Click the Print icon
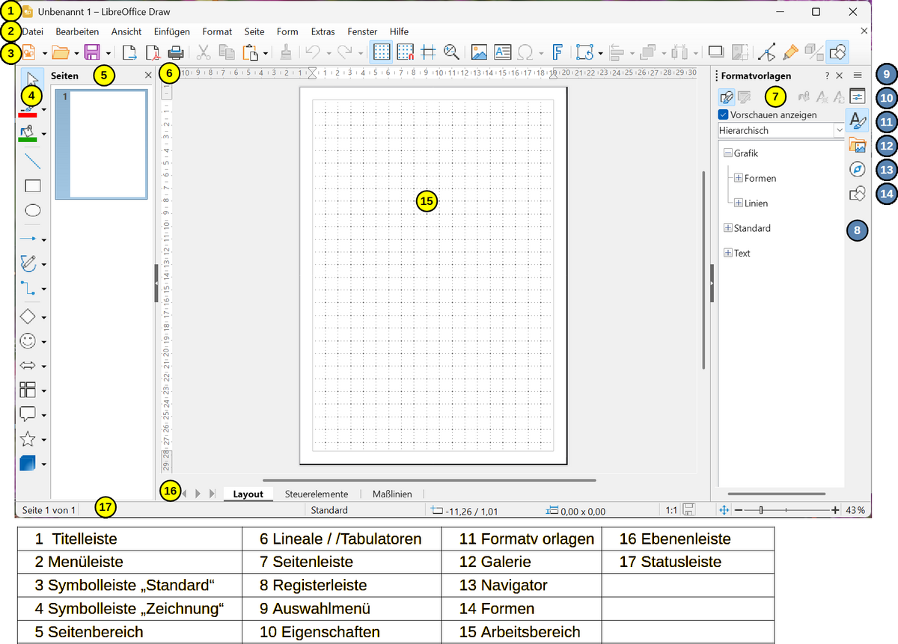The image size is (898, 644). coord(176,52)
